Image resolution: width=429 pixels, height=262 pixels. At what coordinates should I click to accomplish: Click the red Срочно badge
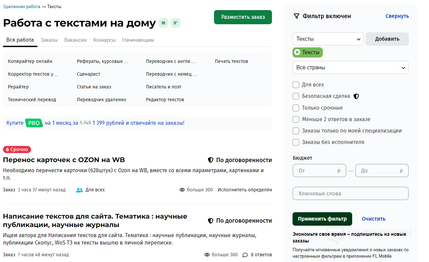pyautogui.click(x=17, y=149)
